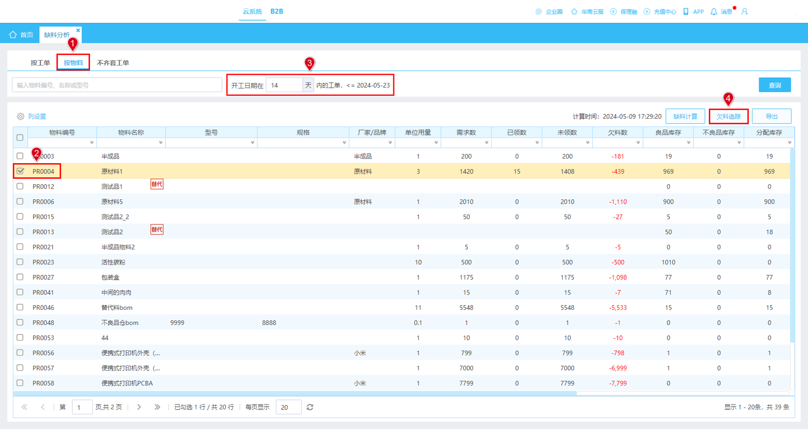Open the 厂家/品牌 filter dropdown

click(390, 142)
